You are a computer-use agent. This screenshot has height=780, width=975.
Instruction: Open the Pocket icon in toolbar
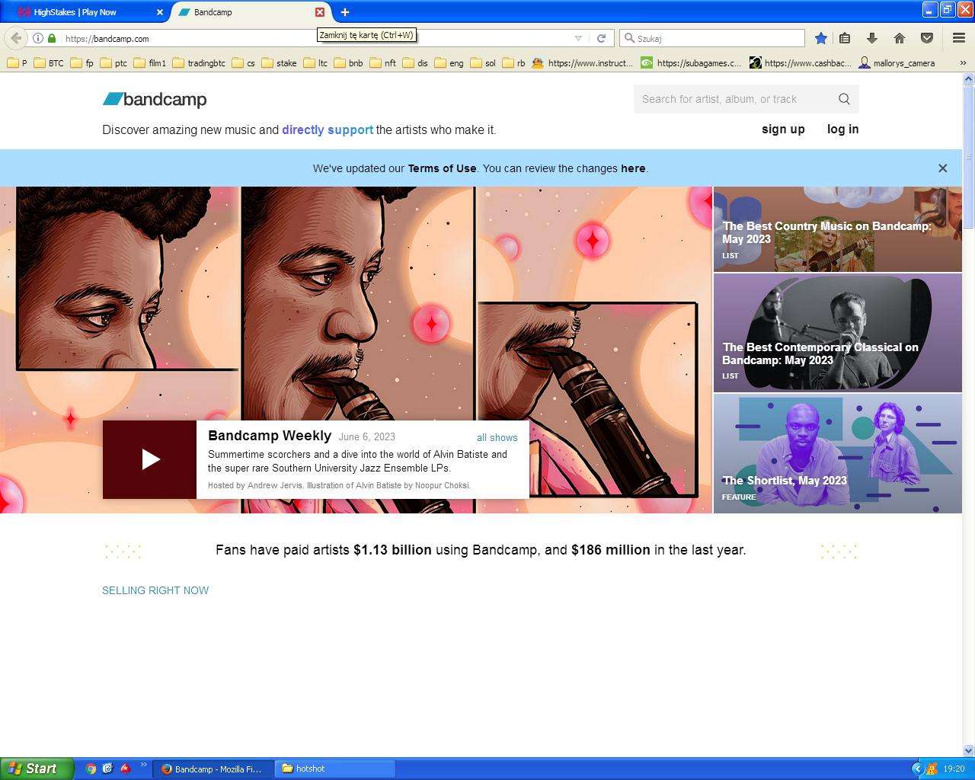927,38
